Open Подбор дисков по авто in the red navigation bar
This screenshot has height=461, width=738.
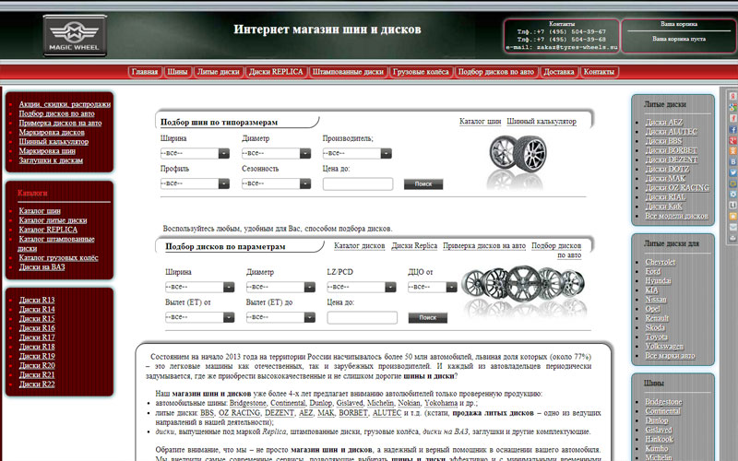[496, 72]
